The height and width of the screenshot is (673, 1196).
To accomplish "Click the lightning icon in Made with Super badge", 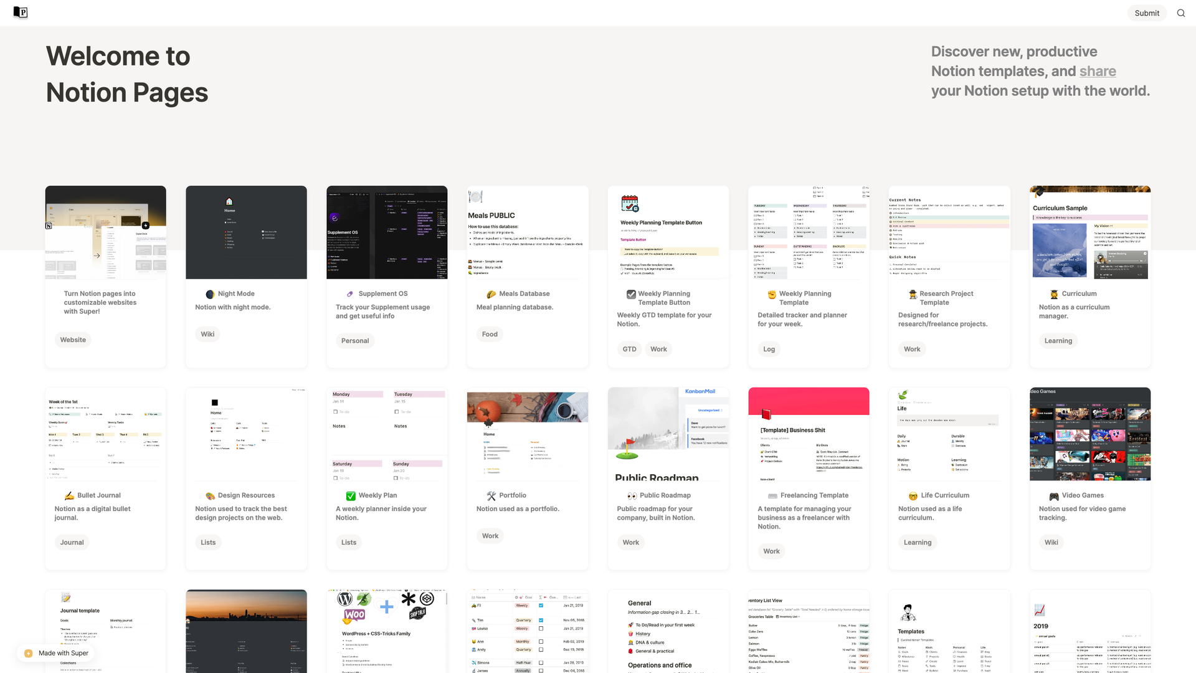I will [x=27, y=653].
